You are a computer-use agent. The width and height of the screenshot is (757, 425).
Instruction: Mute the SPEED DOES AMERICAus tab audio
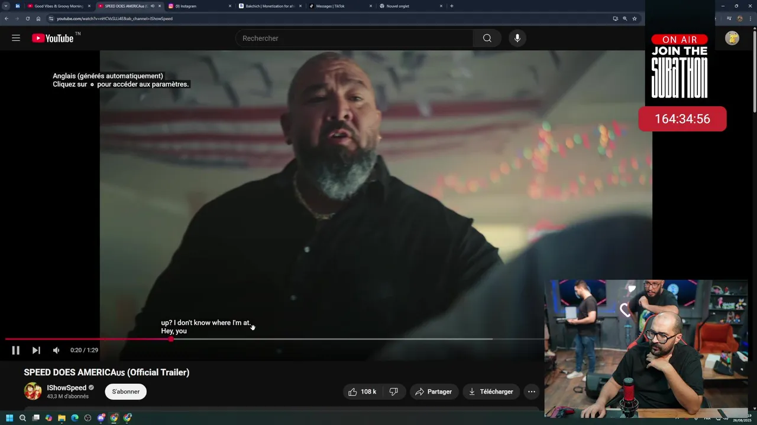(x=153, y=6)
